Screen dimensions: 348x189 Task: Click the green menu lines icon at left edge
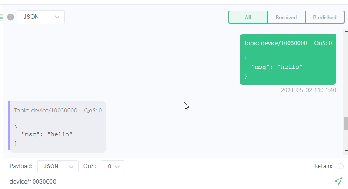pyautogui.click(x=1, y=17)
